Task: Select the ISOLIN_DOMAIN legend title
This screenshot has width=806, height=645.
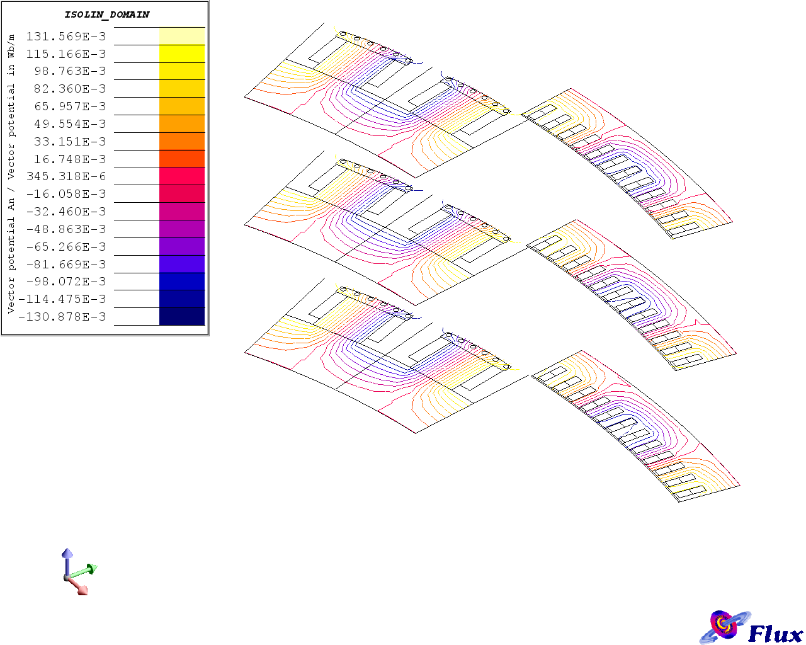Action: click(x=107, y=14)
